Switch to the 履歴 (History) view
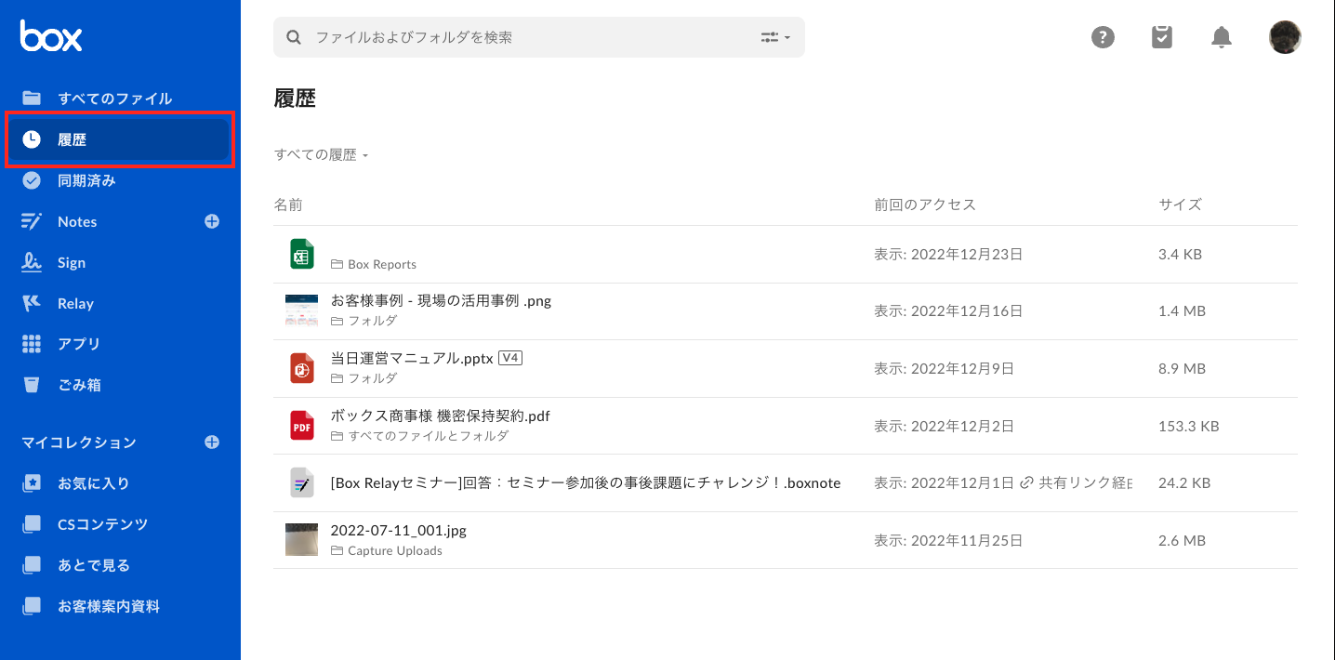This screenshot has height=660, width=1335. click(73, 139)
